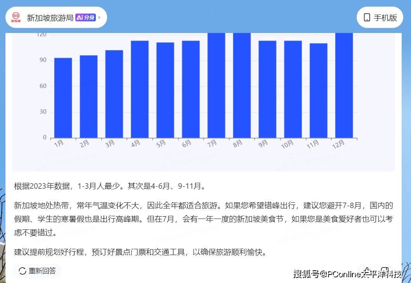Screen dimensions: 411x283
Task: Click the 8月 x-axis label
Action: point(238,144)
